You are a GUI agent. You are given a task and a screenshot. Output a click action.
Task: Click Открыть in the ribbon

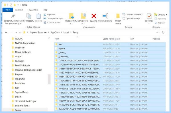[x=160, y=15]
